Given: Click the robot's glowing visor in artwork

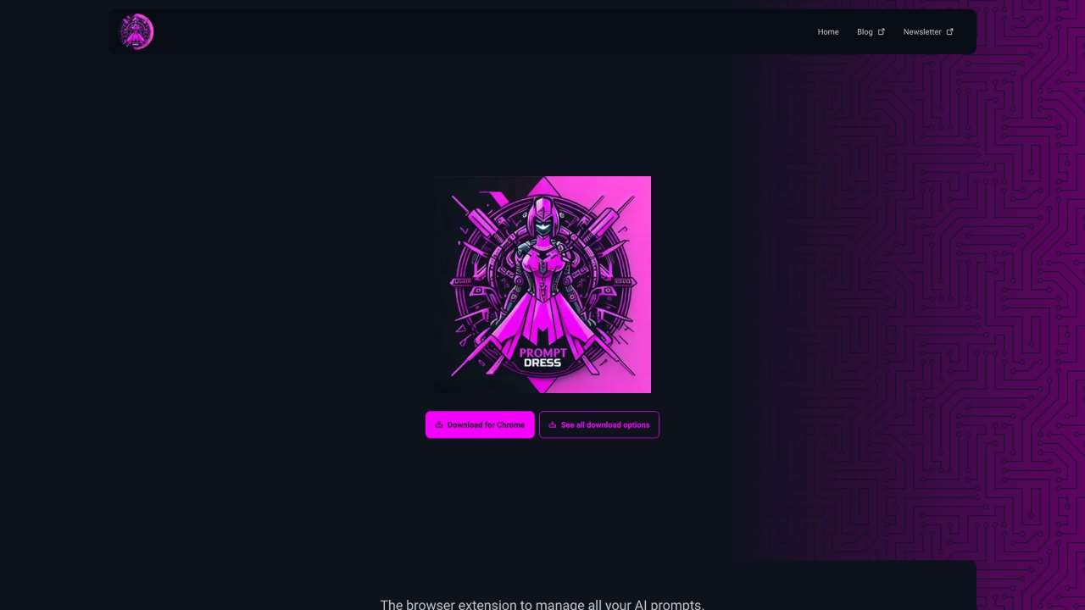Looking at the screenshot, I should click(x=542, y=226).
